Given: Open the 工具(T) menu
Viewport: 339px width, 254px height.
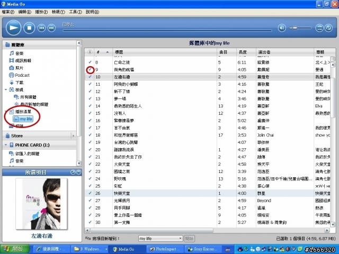Looking at the screenshot, I should 75,12.
